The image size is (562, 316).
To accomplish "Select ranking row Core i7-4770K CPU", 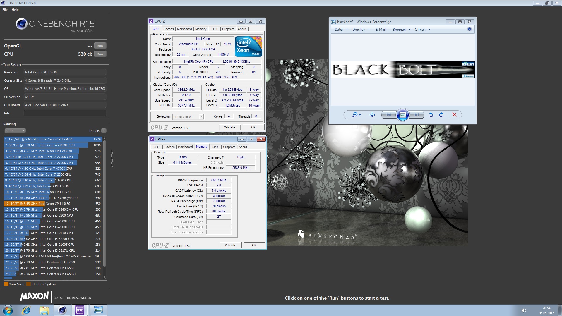I will pos(53,169).
